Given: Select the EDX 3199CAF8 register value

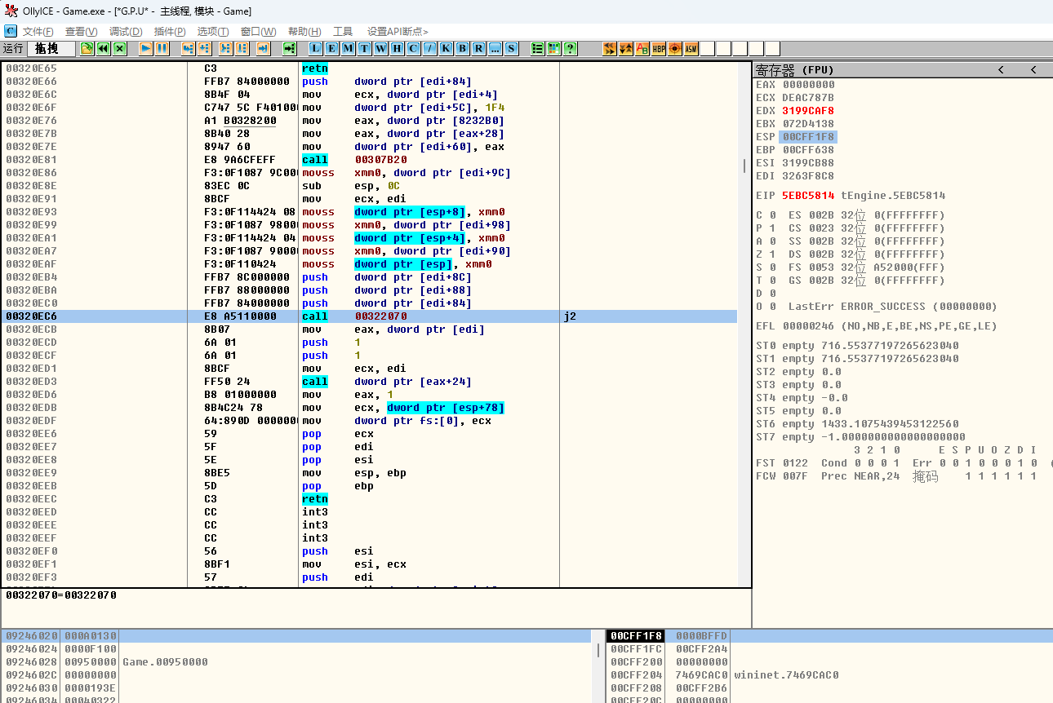Looking at the screenshot, I should click(808, 111).
